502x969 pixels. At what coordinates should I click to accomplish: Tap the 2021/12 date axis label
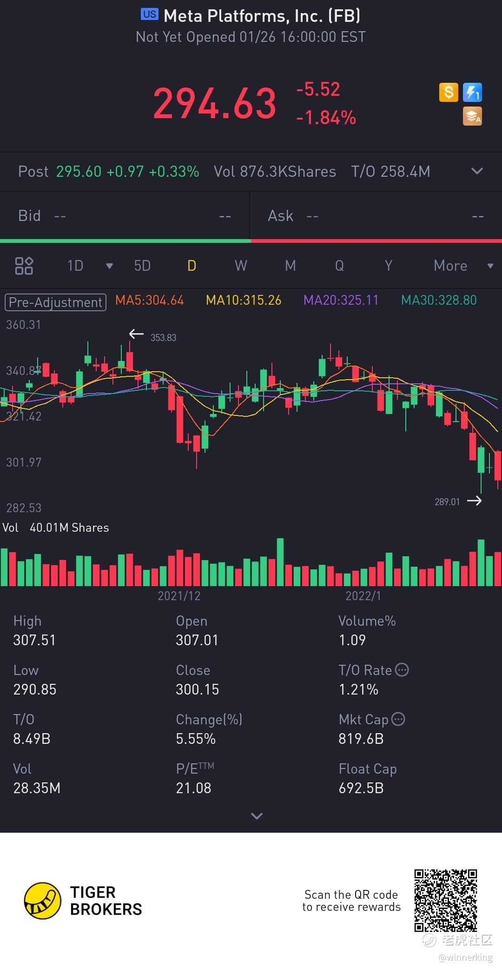[179, 596]
